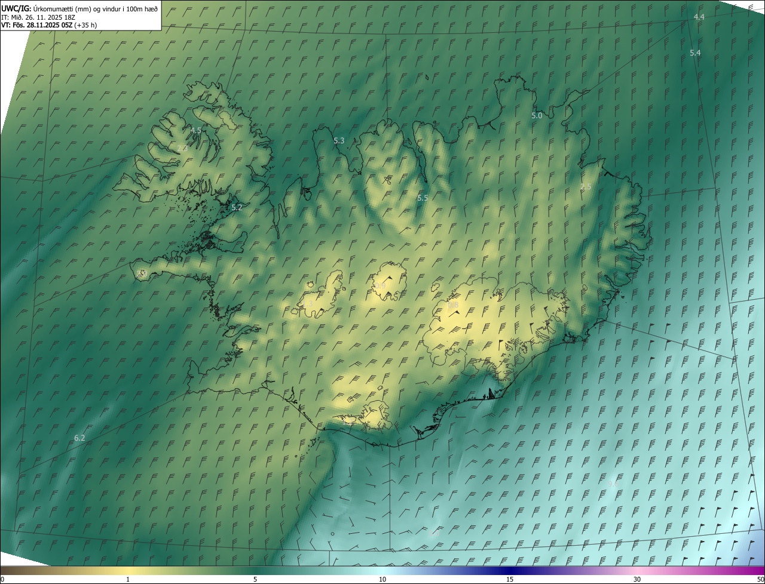Click the 4.5 value label on the map
765x584 pixels.
[196, 130]
